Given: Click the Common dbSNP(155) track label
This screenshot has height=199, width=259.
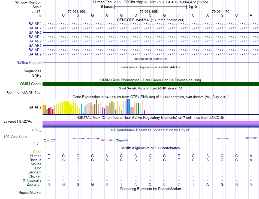Looking at the screenshot, I should (24, 92).
